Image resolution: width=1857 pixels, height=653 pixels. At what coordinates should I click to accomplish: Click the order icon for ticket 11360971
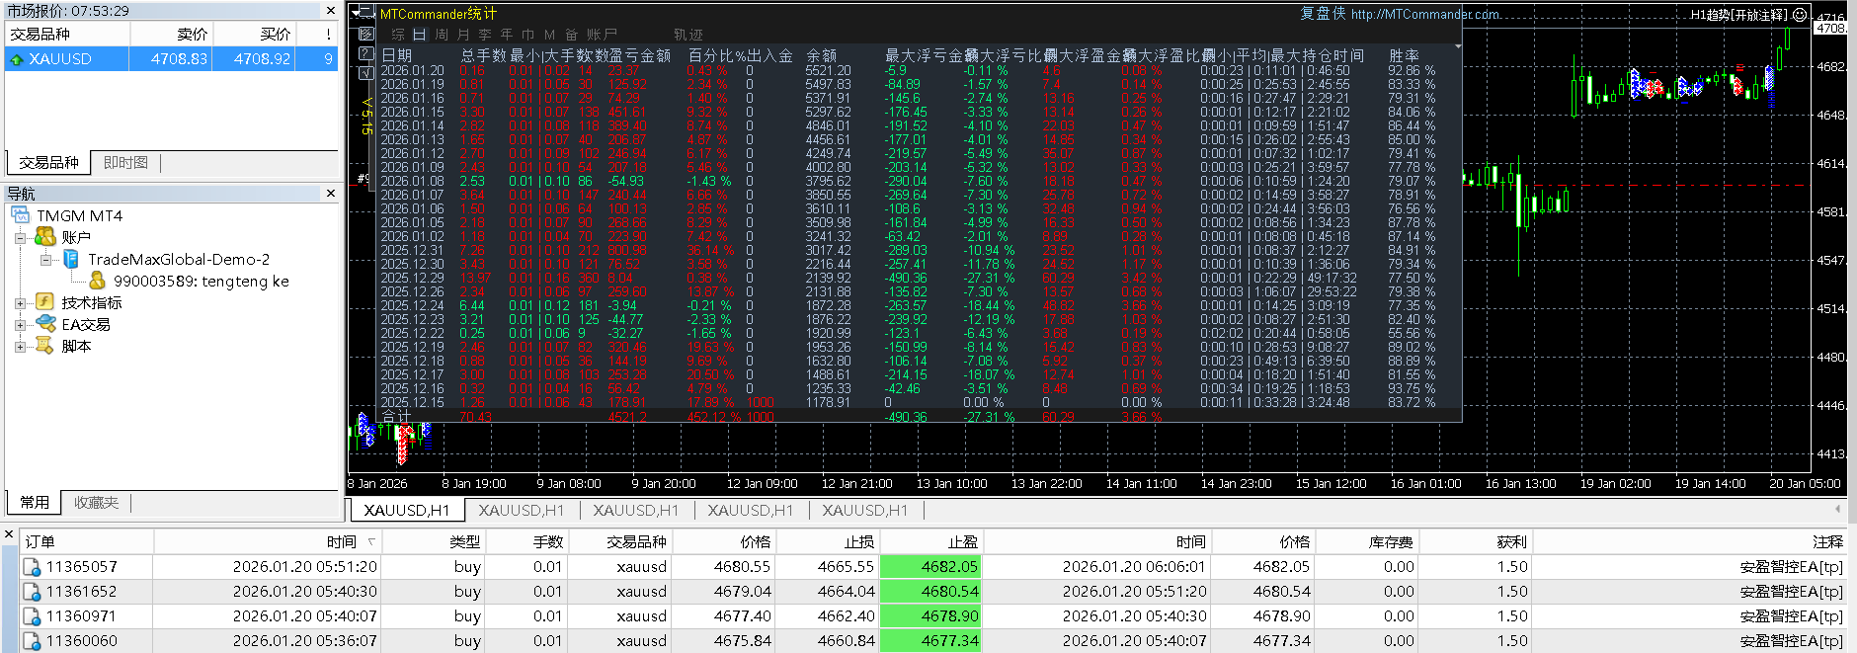[x=33, y=616]
